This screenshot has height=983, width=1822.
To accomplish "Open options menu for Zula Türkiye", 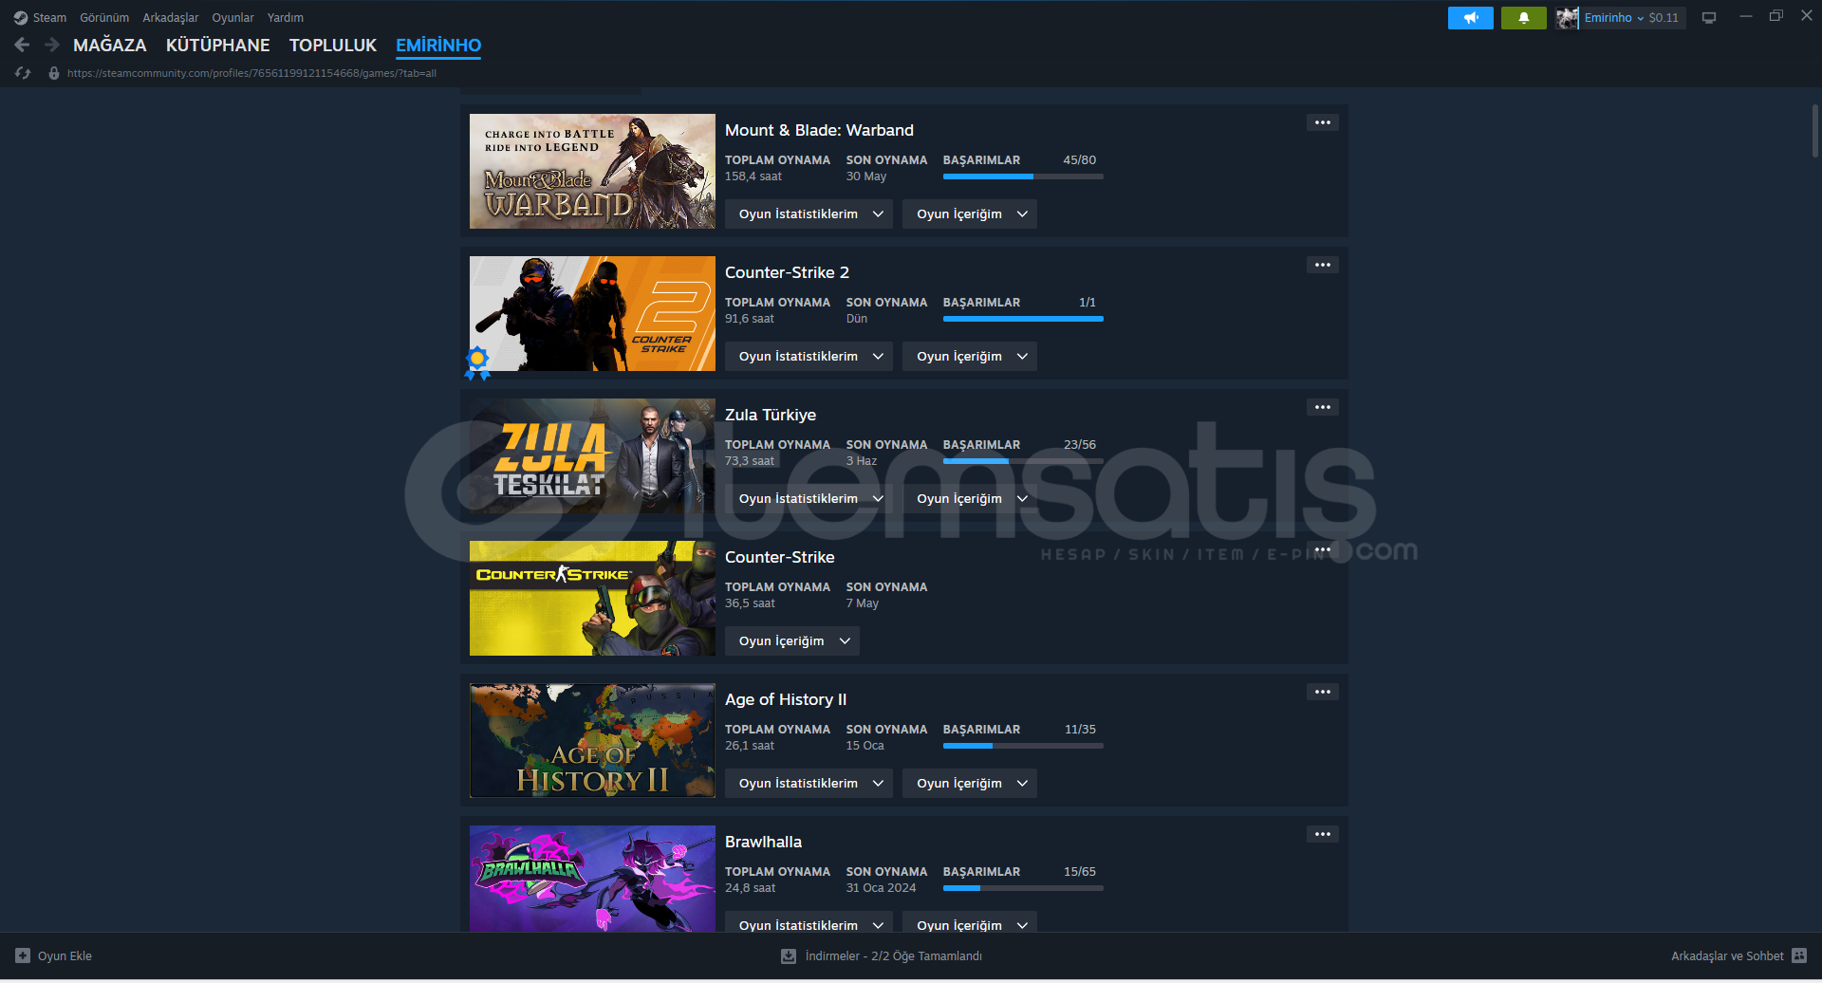I will point(1322,407).
